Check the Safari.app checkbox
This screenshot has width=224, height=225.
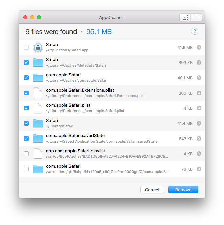click(26, 47)
